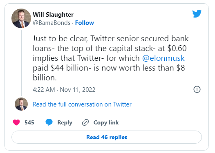This screenshot has width=215, height=153.
Task: Click the small profile avatar below tweet
Action: click(x=21, y=104)
